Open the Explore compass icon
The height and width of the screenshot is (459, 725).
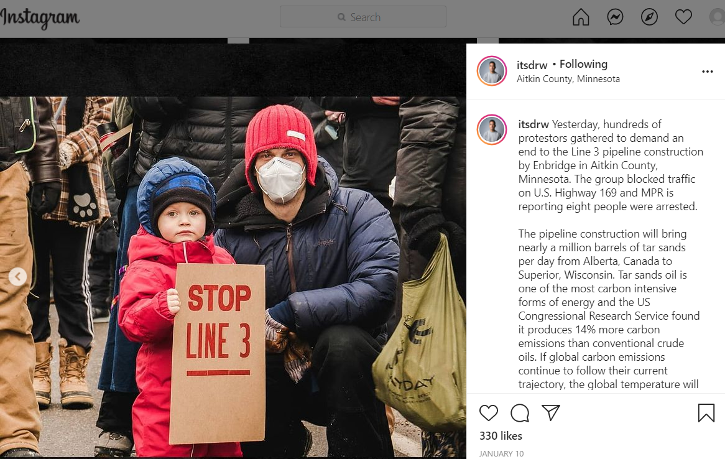coord(649,17)
